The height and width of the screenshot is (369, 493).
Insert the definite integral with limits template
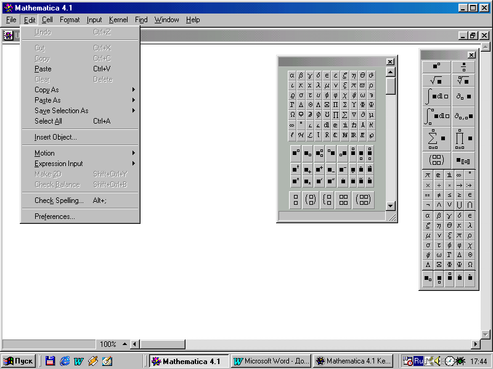[437, 116]
